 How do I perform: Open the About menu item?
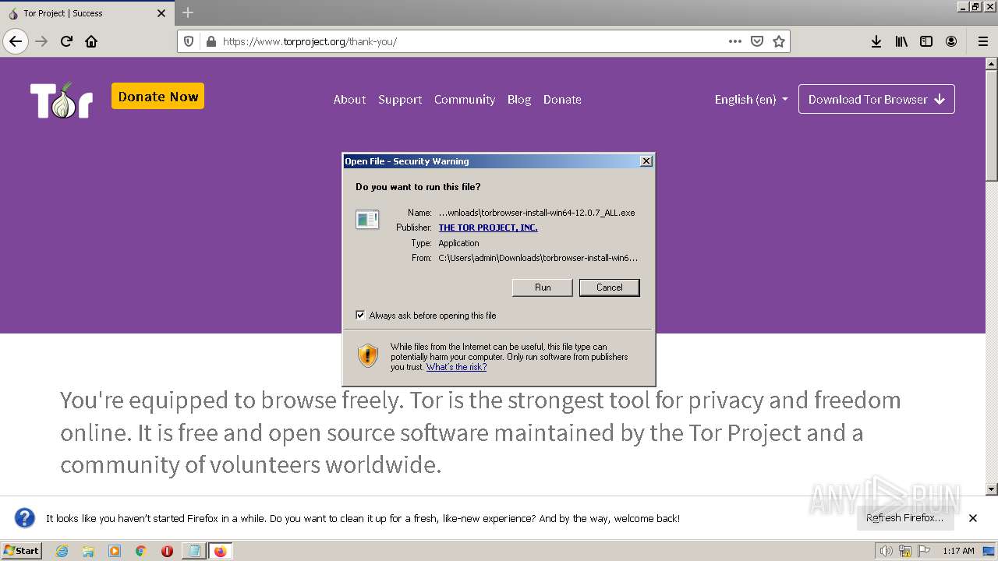pyautogui.click(x=349, y=99)
